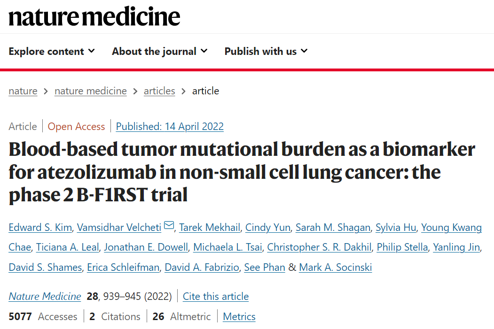Click the Published: 14 April 2022 link
The image size is (494, 329).
click(x=170, y=126)
